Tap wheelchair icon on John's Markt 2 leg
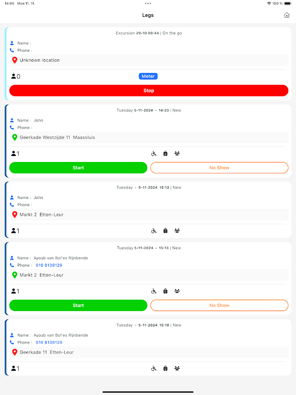 click(x=154, y=231)
